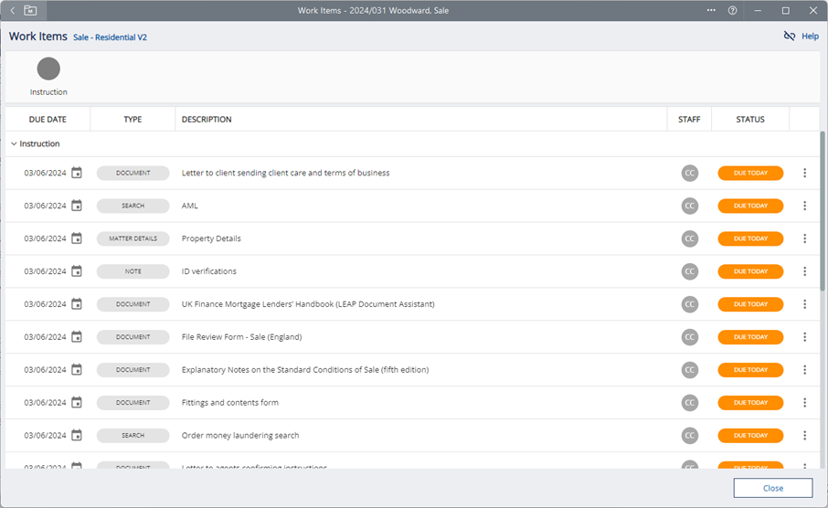Click the back arrow in title bar

click(x=13, y=10)
